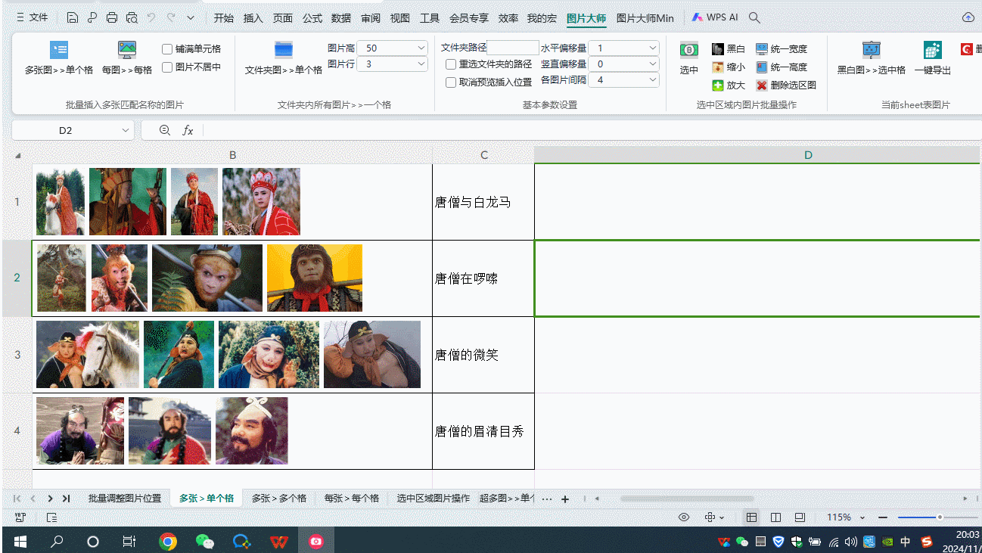982x553 pixels.
Task: Open the 各图片间隔 dropdown
Action: pos(653,79)
